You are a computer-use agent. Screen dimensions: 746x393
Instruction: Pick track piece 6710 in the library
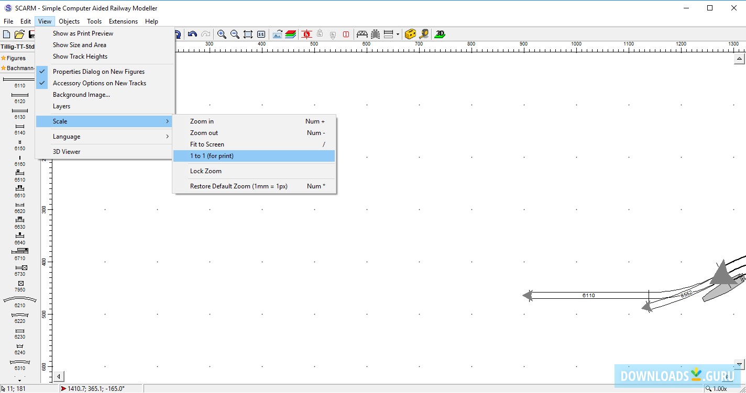pos(19,254)
